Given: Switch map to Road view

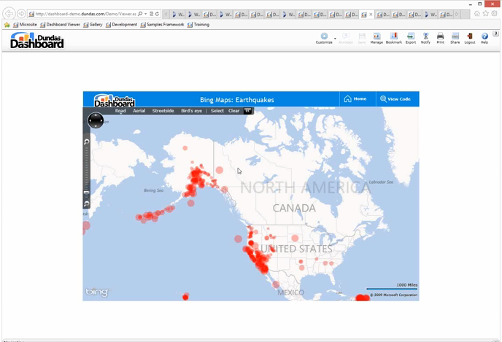Looking at the screenshot, I should (120, 111).
